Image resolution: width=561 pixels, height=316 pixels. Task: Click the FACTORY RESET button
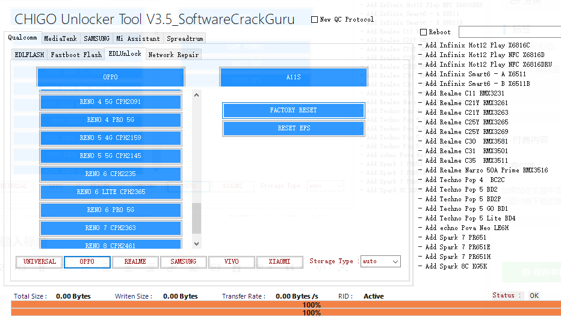tap(293, 111)
